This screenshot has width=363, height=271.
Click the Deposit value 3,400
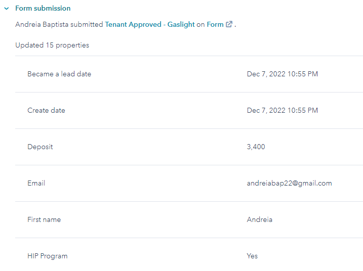[x=256, y=147]
